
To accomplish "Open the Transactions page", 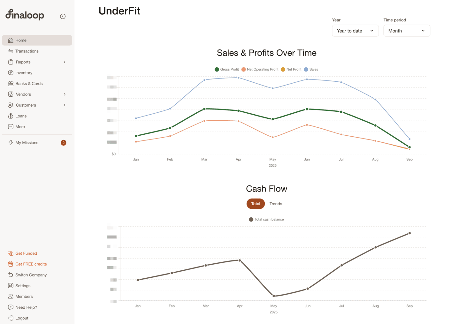I will click(27, 51).
